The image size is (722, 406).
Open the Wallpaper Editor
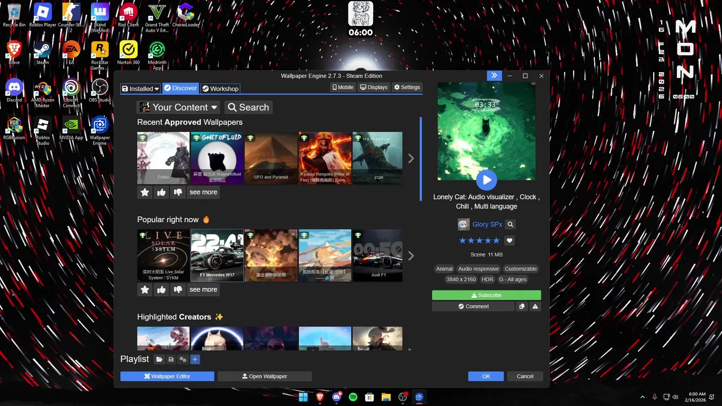click(x=167, y=376)
